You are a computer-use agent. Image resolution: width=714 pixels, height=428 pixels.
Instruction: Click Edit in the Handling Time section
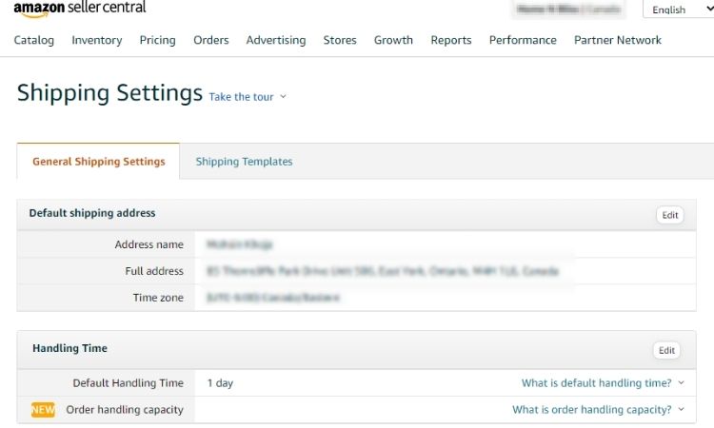tap(666, 350)
